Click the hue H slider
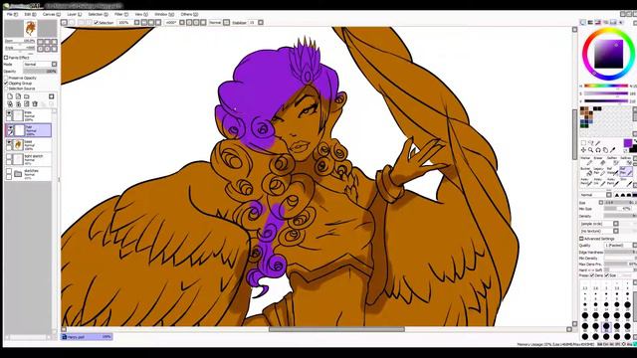 click(606, 86)
